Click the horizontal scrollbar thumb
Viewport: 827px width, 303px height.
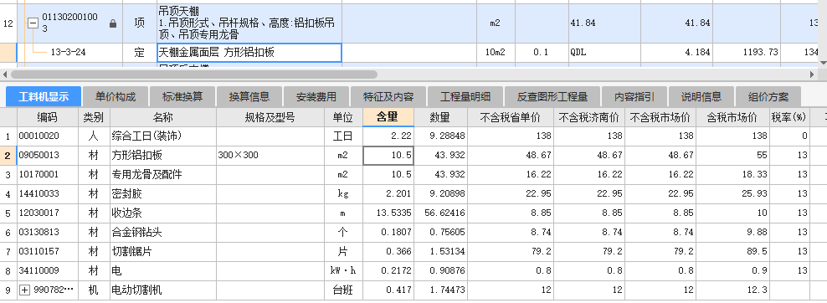coord(193,74)
